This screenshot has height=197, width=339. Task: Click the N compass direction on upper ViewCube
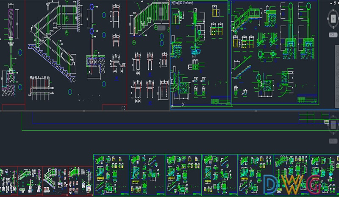pyautogui.click(x=333, y=10)
